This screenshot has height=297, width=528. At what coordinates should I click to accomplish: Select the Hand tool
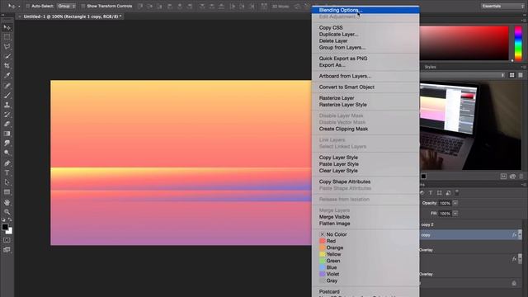click(x=7, y=202)
